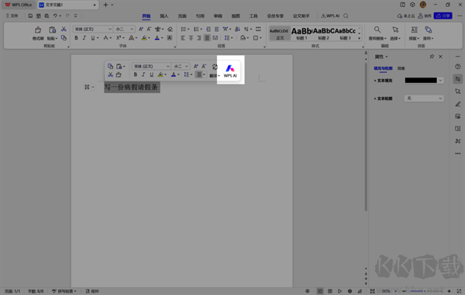Click the ribbon Paste clipboard icon
Viewport: 465px width, 295px height.
[52, 29]
